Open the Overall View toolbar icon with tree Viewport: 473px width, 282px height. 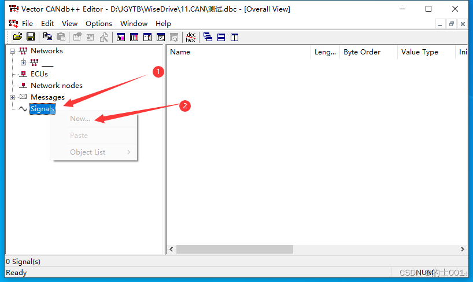121,37
